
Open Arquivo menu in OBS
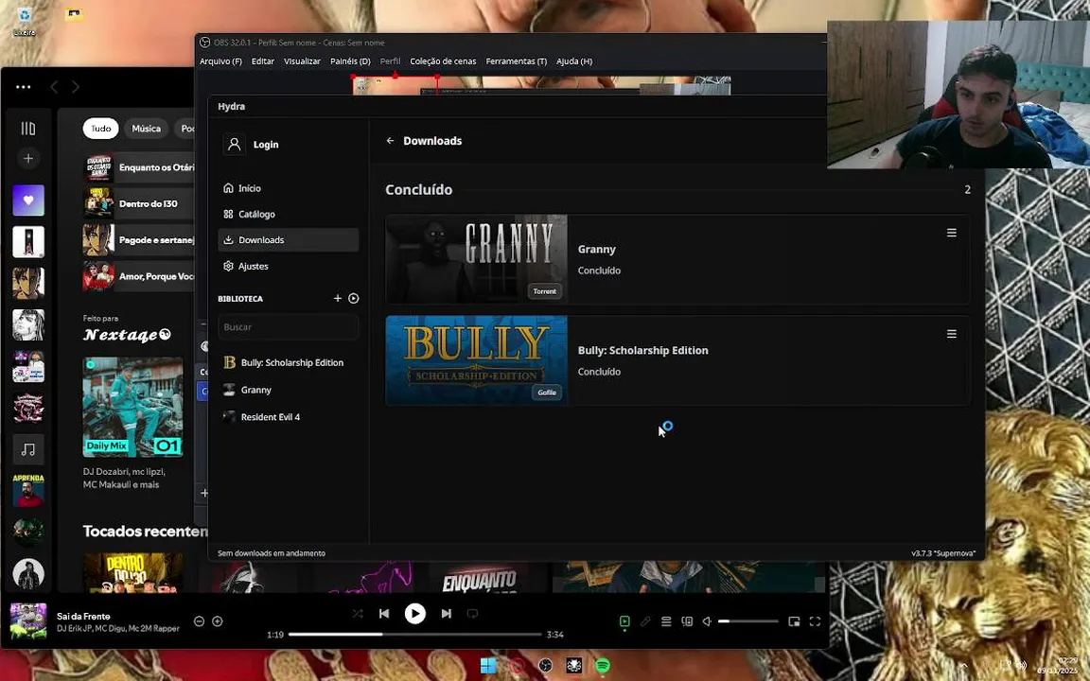point(220,61)
